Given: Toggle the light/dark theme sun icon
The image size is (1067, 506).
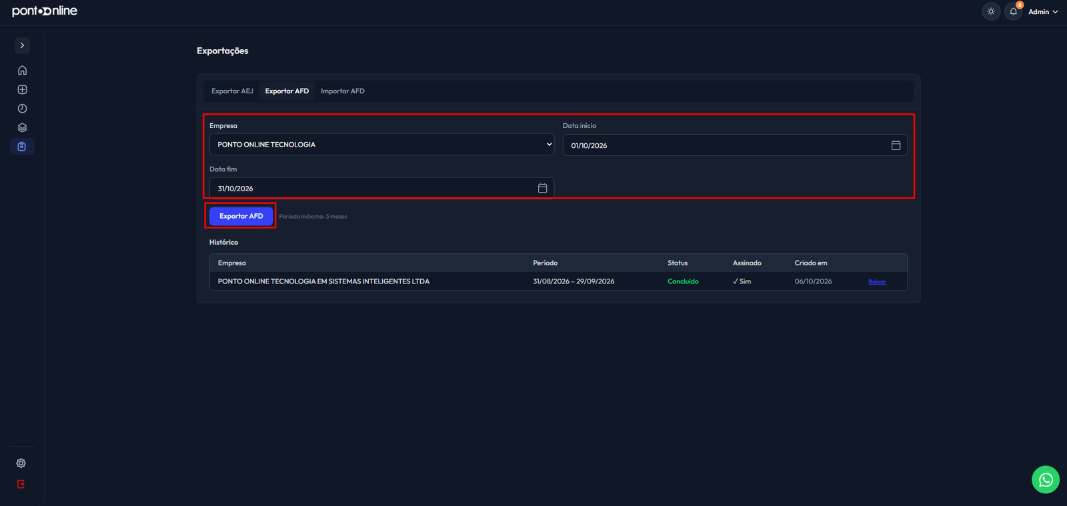Looking at the screenshot, I should pos(991,11).
